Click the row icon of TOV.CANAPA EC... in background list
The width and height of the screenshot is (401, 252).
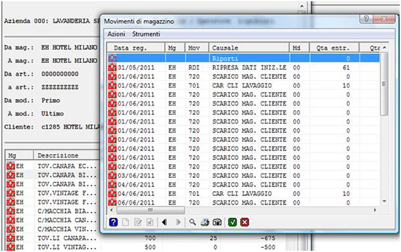tap(11, 166)
